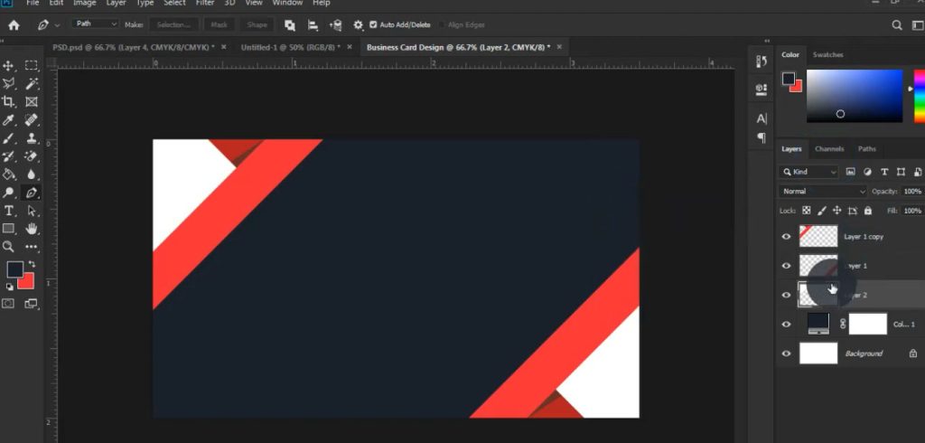925x443 pixels.
Task: Select the Hand tool
Action: click(x=32, y=229)
